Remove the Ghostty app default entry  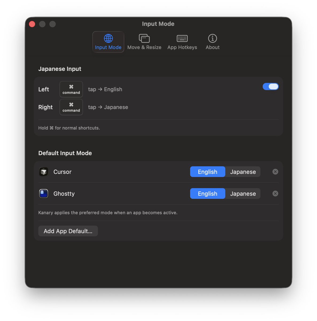[x=275, y=193]
